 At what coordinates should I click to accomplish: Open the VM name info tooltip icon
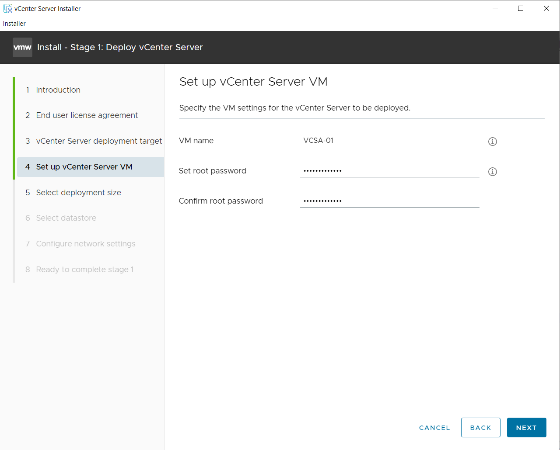point(492,141)
